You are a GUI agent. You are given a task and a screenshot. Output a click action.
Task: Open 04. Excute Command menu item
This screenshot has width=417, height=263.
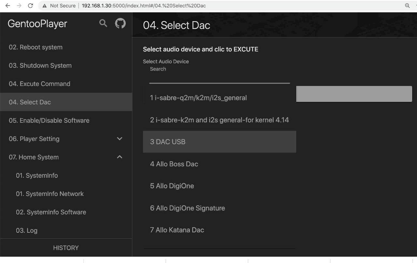click(66, 84)
